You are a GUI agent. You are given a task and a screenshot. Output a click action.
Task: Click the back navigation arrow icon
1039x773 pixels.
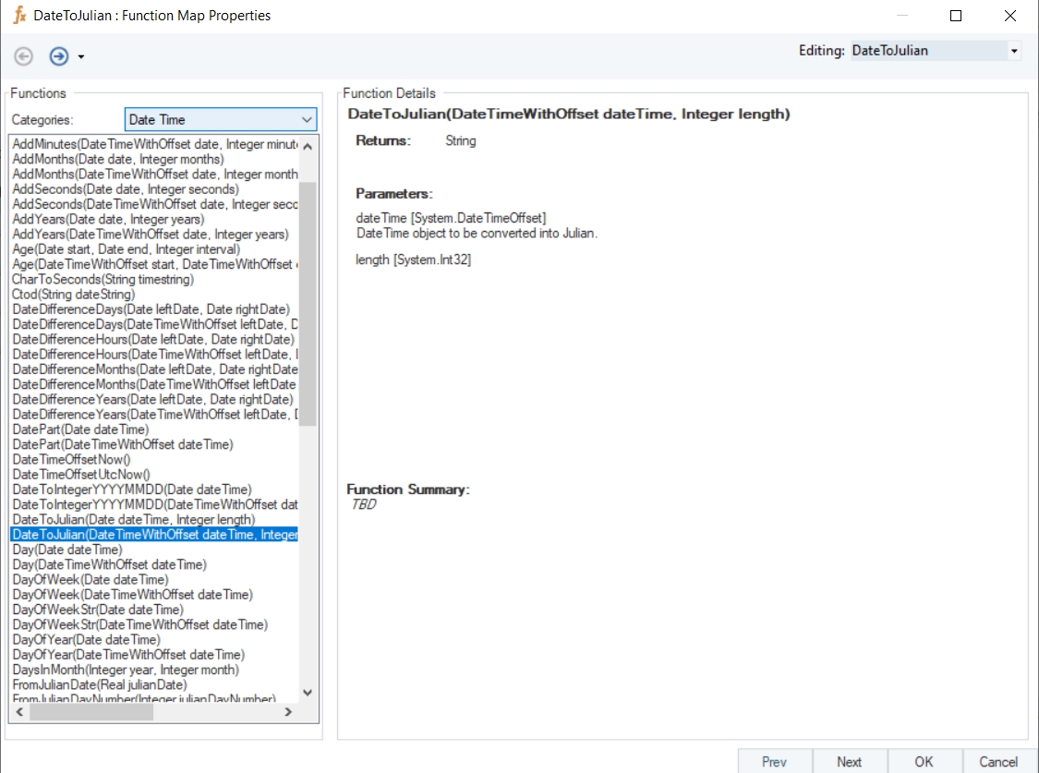24,56
